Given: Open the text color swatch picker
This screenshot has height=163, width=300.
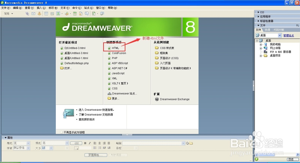Looking at the screenshot, I should tap(76, 148).
